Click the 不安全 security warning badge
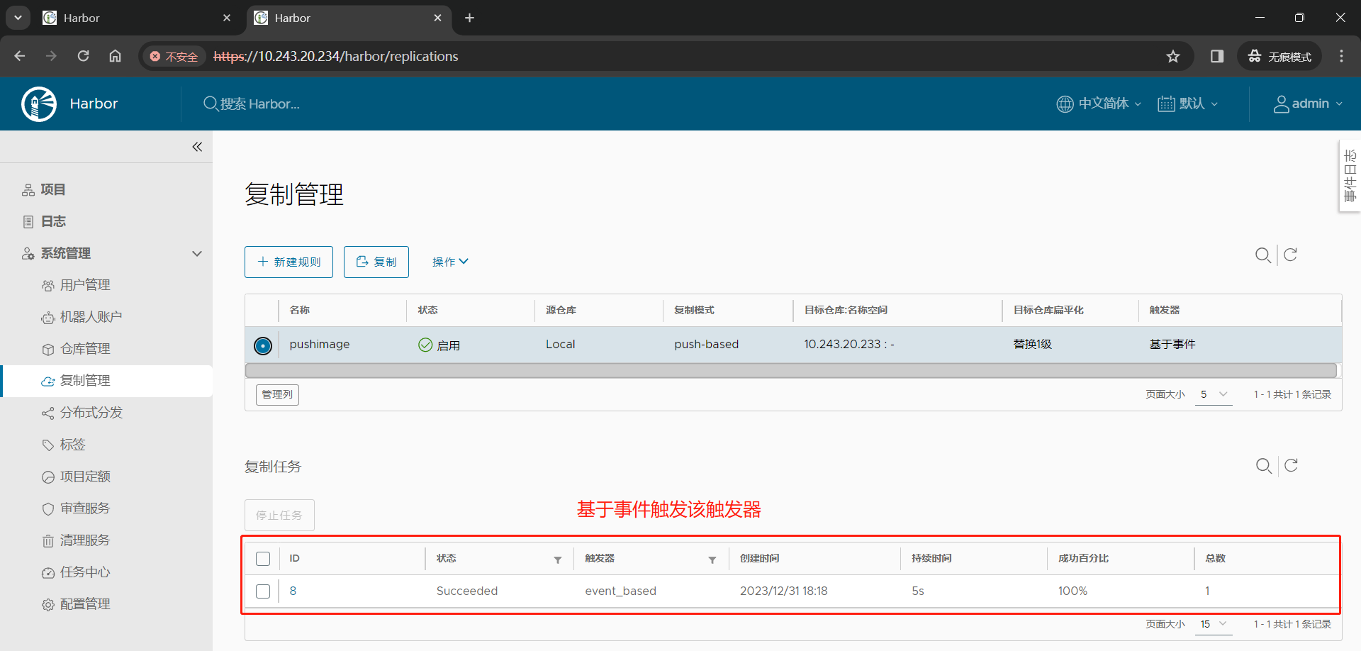 (174, 56)
